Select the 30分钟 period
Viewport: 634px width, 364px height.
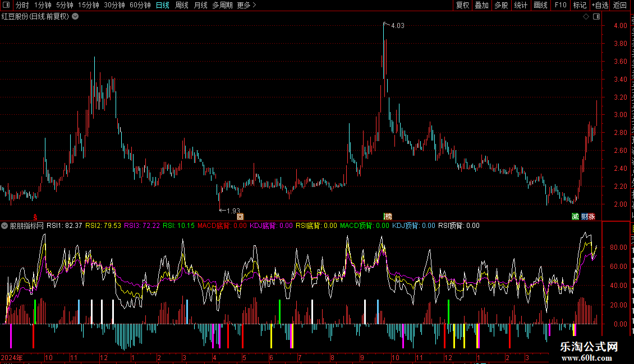114,5
